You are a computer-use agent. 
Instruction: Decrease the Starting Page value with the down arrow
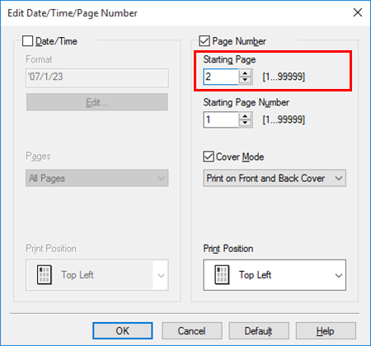click(x=245, y=80)
